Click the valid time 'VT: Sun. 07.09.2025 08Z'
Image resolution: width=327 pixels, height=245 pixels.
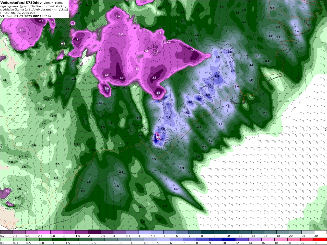[x=20, y=16]
